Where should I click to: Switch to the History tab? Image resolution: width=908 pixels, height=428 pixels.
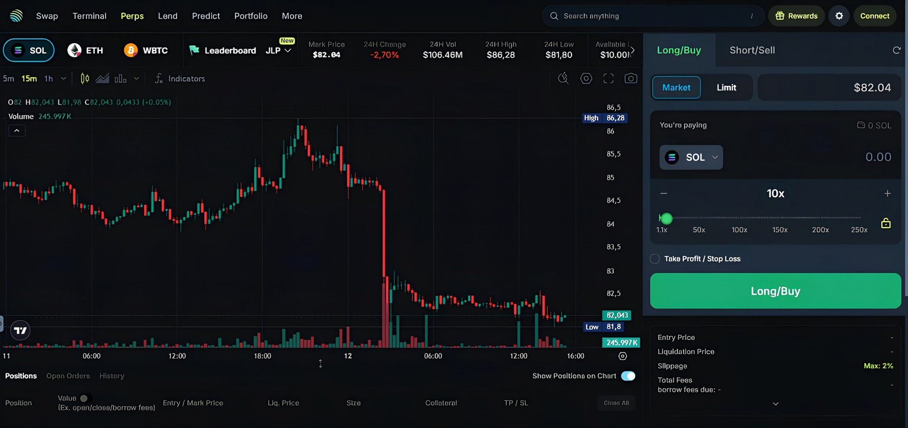[112, 376]
